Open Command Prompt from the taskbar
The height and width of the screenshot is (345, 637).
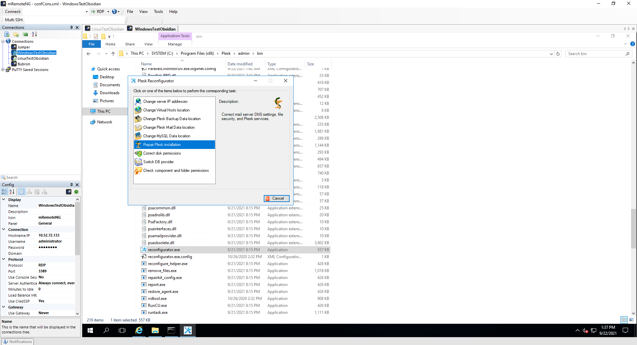(x=171, y=330)
